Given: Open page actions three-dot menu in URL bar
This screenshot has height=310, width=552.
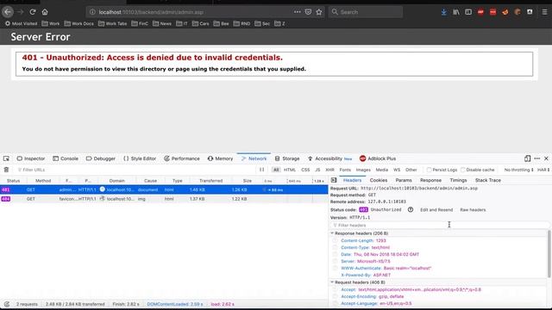Looking at the screenshot, I should (x=297, y=12).
